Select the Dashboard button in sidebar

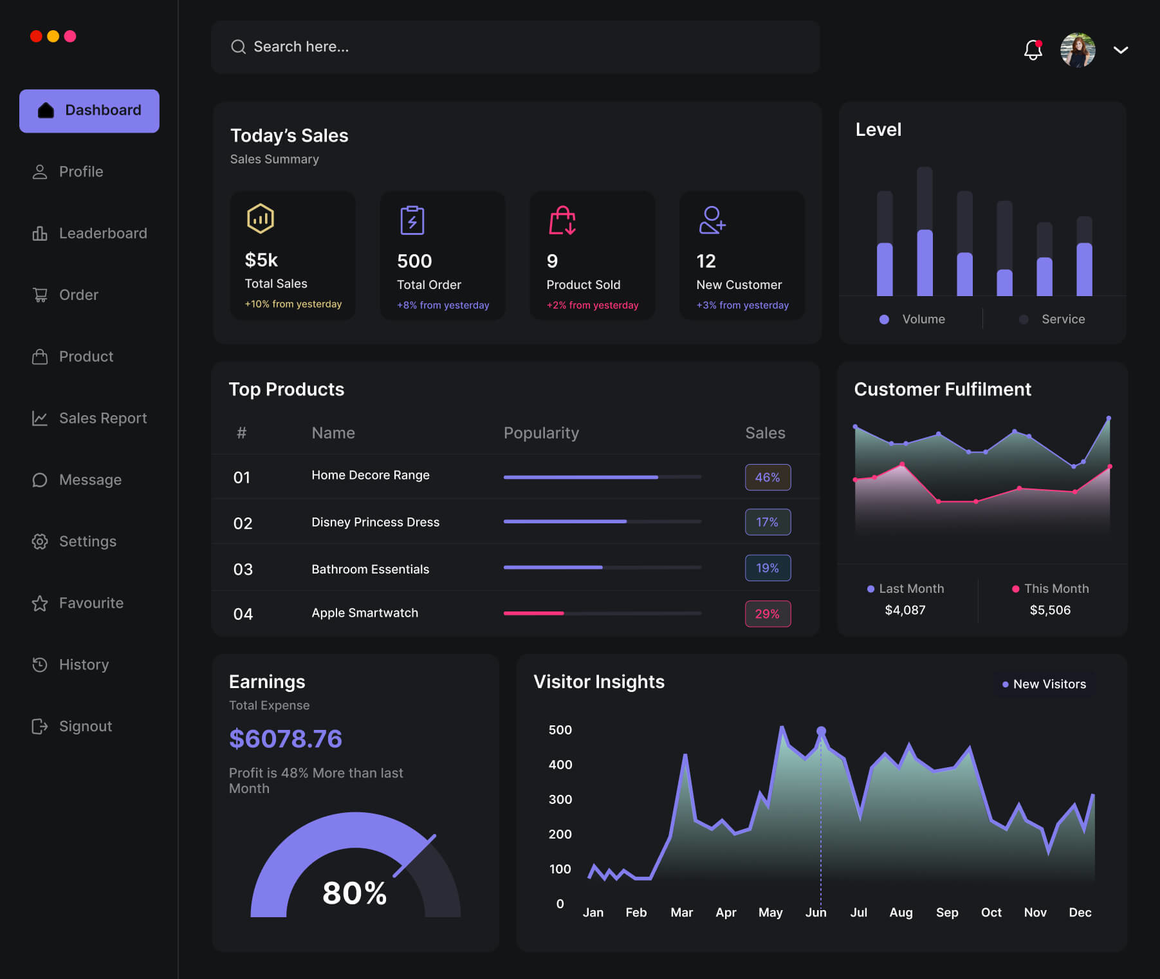[89, 111]
